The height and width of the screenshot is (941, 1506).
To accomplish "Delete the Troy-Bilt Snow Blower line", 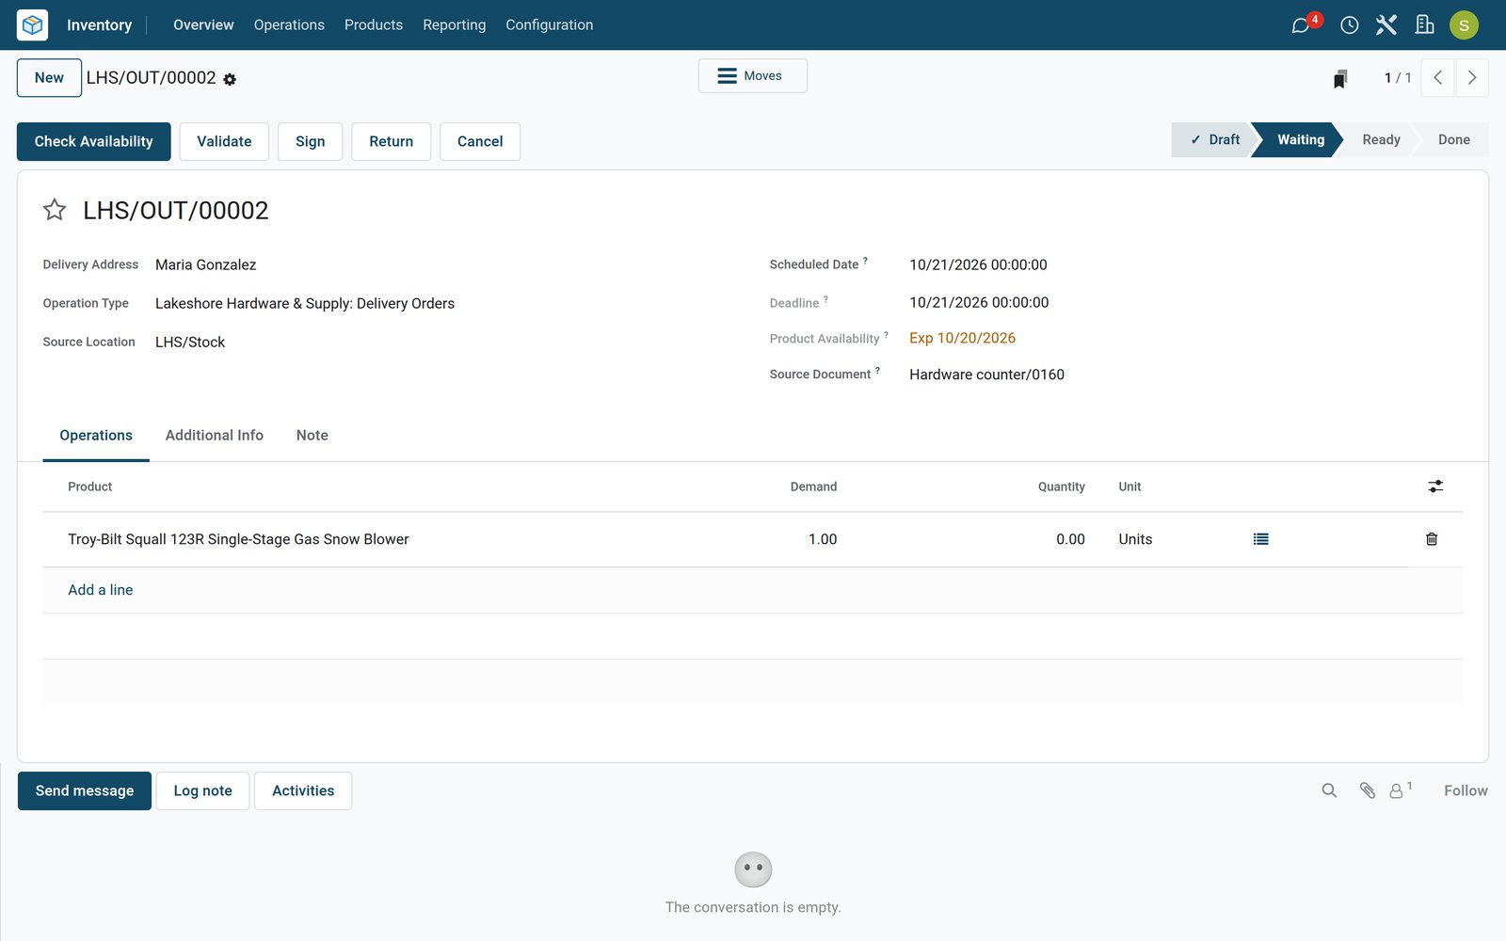I will (1432, 539).
